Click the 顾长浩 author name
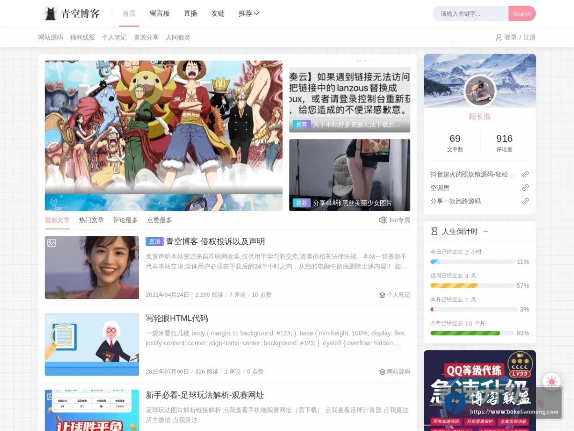The width and height of the screenshot is (574, 431). [x=480, y=116]
